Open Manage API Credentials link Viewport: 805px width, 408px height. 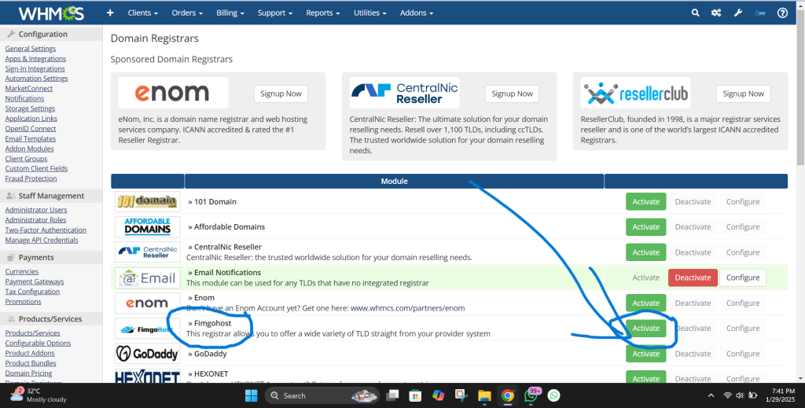click(x=42, y=241)
